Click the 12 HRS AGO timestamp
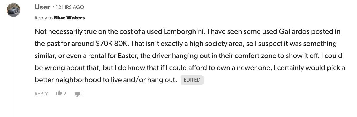 click(70, 7)
